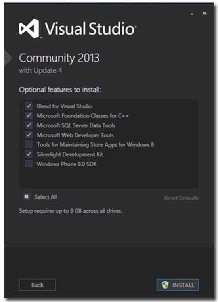Uncheck Microsoft Web Developer Tools
The height and width of the screenshot is (302, 218).
pos(29,135)
